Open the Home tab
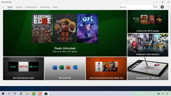Screen dimensions: 171x96 click(10, 7)
